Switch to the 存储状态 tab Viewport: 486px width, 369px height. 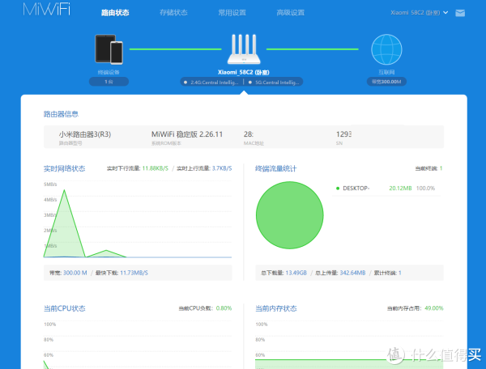pos(173,13)
